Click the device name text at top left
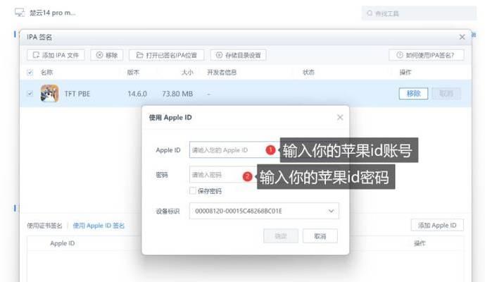The width and height of the screenshot is (485, 282). tap(53, 13)
